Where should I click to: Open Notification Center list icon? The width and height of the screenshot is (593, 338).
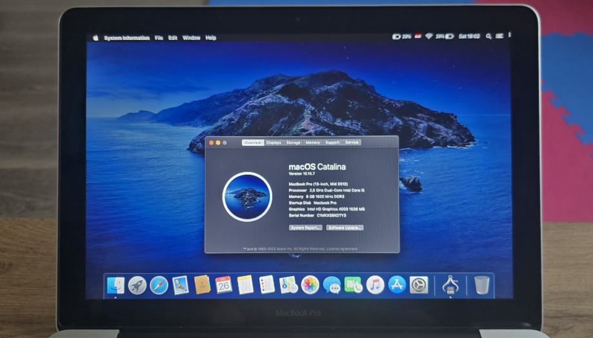click(499, 36)
